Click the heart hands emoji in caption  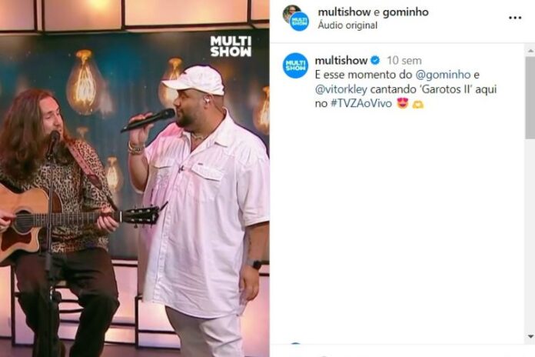point(417,104)
